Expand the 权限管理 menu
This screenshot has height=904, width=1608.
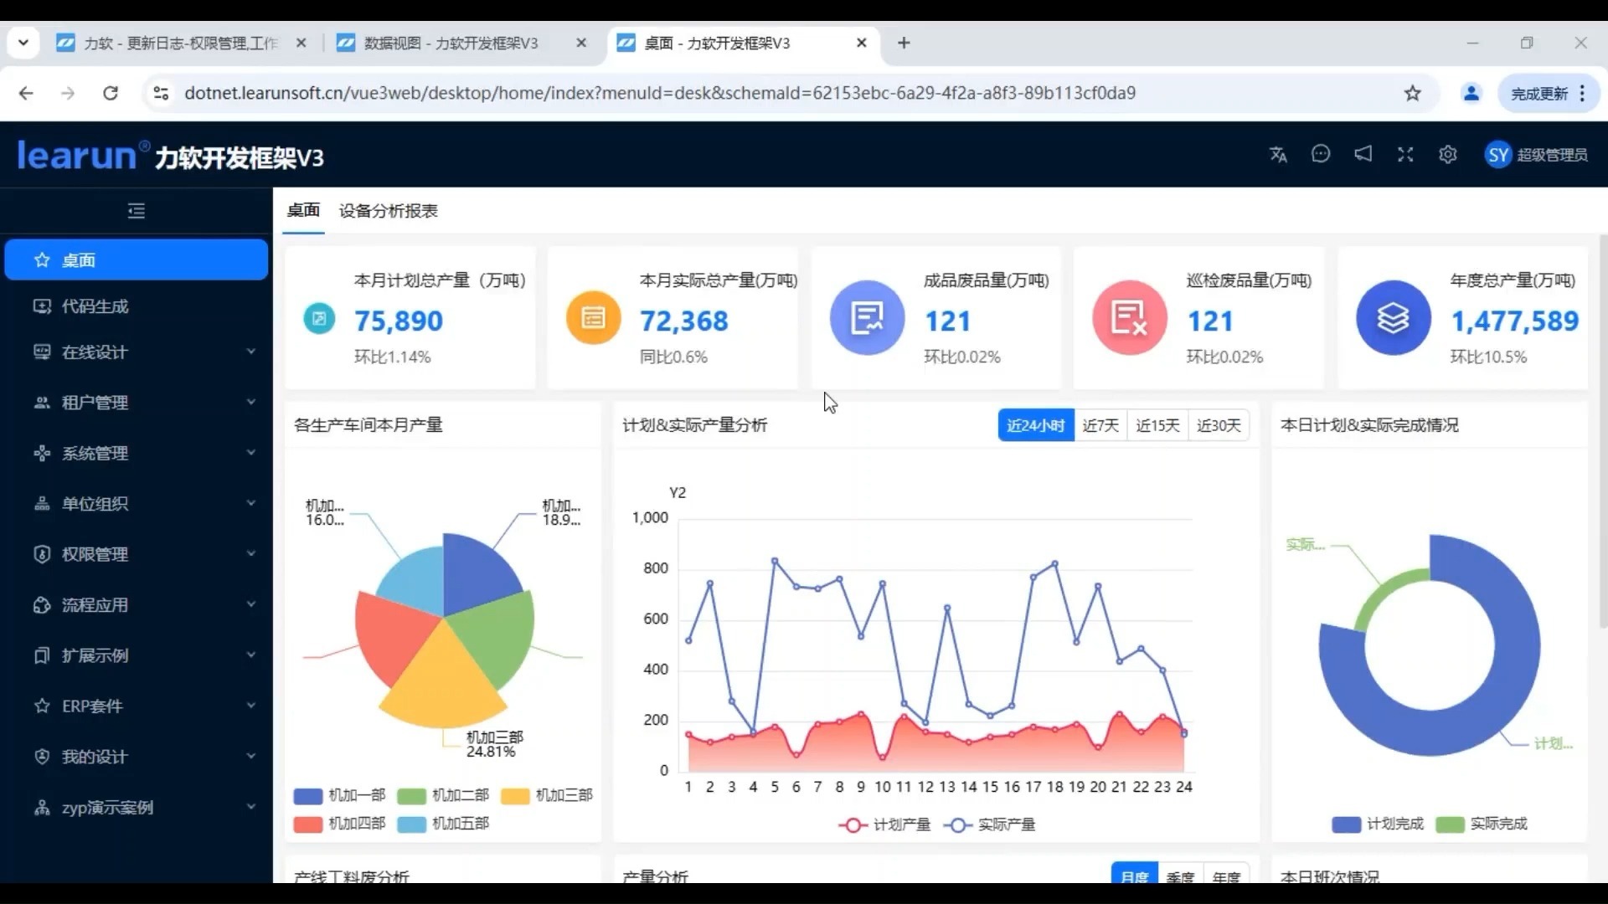click(137, 554)
